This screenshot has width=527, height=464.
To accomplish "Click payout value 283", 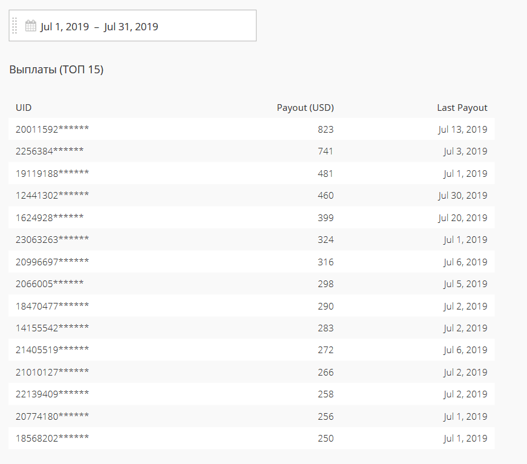I will [326, 328].
